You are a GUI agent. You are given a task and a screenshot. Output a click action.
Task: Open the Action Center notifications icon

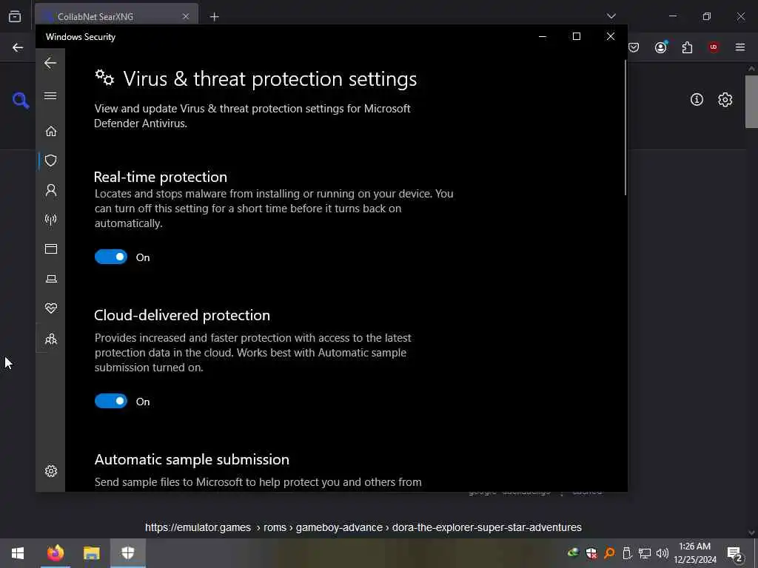(x=735, y=553)
